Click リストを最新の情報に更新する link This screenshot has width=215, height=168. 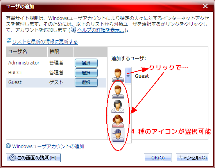pyautogui.click(x=45, y=42)
